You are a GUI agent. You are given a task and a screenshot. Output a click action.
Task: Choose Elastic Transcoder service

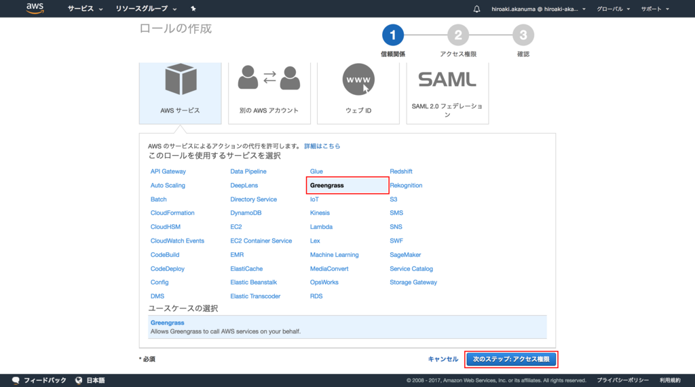(255, 296)
